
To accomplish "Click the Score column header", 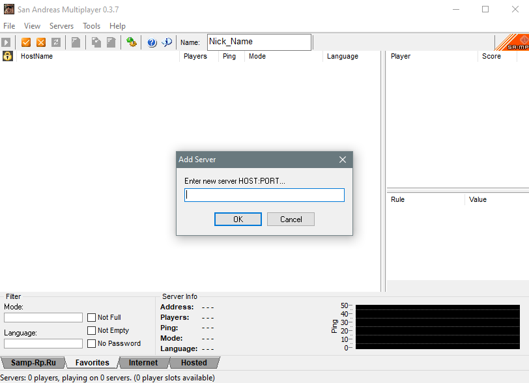I will [x=497, y=56].
